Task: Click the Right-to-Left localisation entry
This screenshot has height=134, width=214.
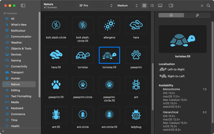Action: pyautogui.click(x=172, y=76)
